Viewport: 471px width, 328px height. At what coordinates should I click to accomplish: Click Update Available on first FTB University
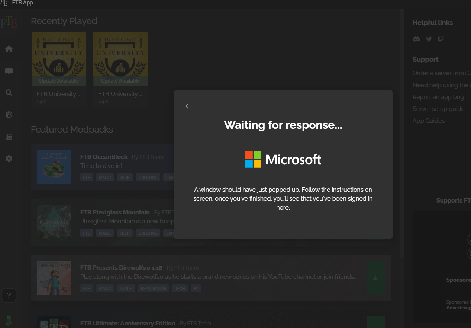59,81
